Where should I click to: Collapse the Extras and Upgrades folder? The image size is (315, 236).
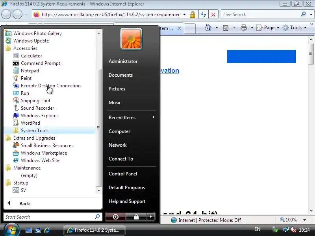(x=34, y=138)
